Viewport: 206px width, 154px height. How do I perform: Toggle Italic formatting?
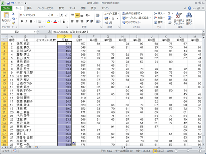(x=26, y=21)
